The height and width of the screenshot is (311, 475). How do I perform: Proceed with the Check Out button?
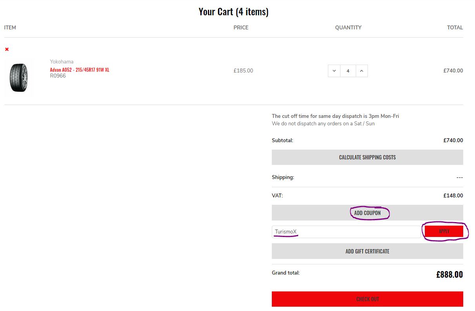click(x=367, y=299)
